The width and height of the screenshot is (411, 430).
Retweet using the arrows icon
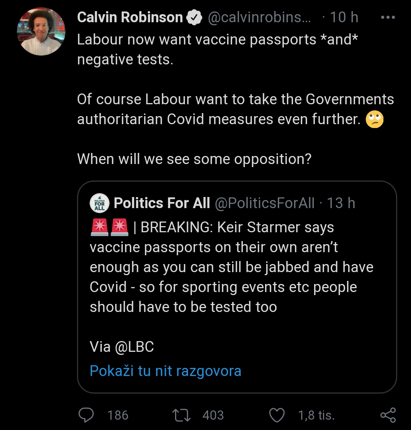pyautogui.click(x=182, y=415)
